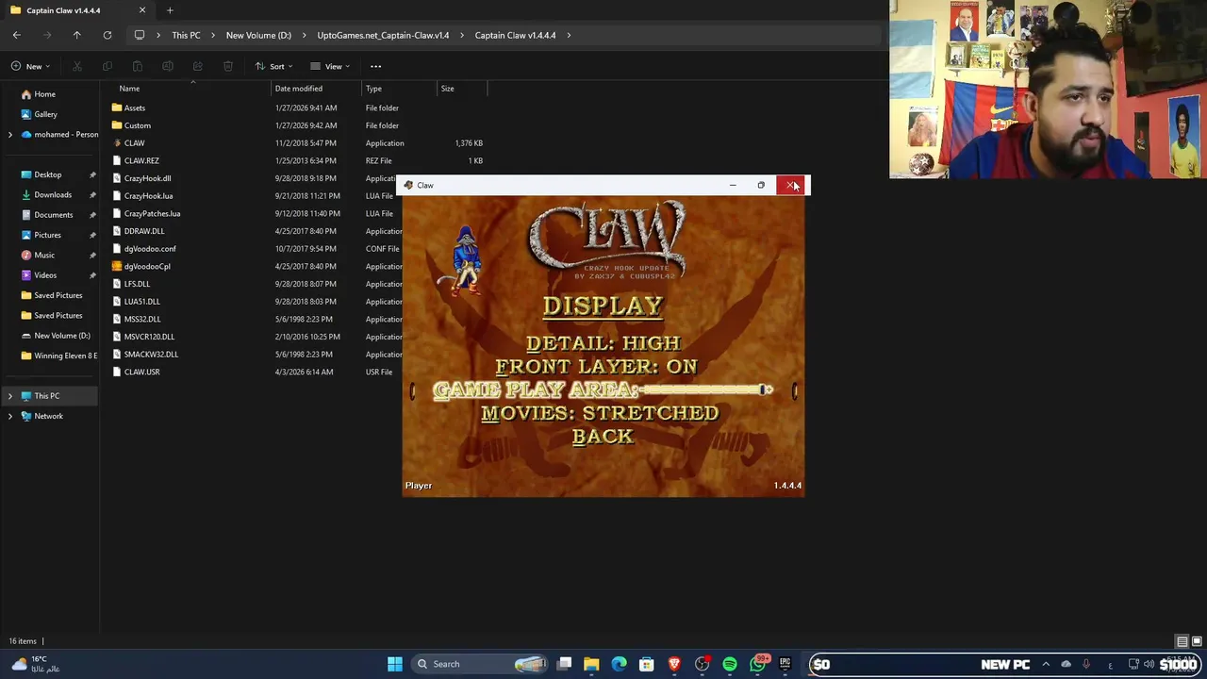Expand This PC in navigation pane

point(10,396)
